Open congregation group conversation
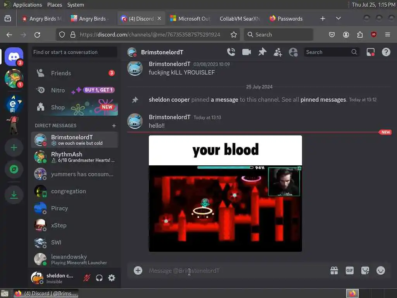 74,191
